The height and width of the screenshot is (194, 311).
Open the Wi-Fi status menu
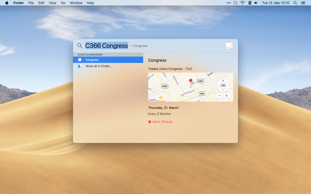click(242, 3)
